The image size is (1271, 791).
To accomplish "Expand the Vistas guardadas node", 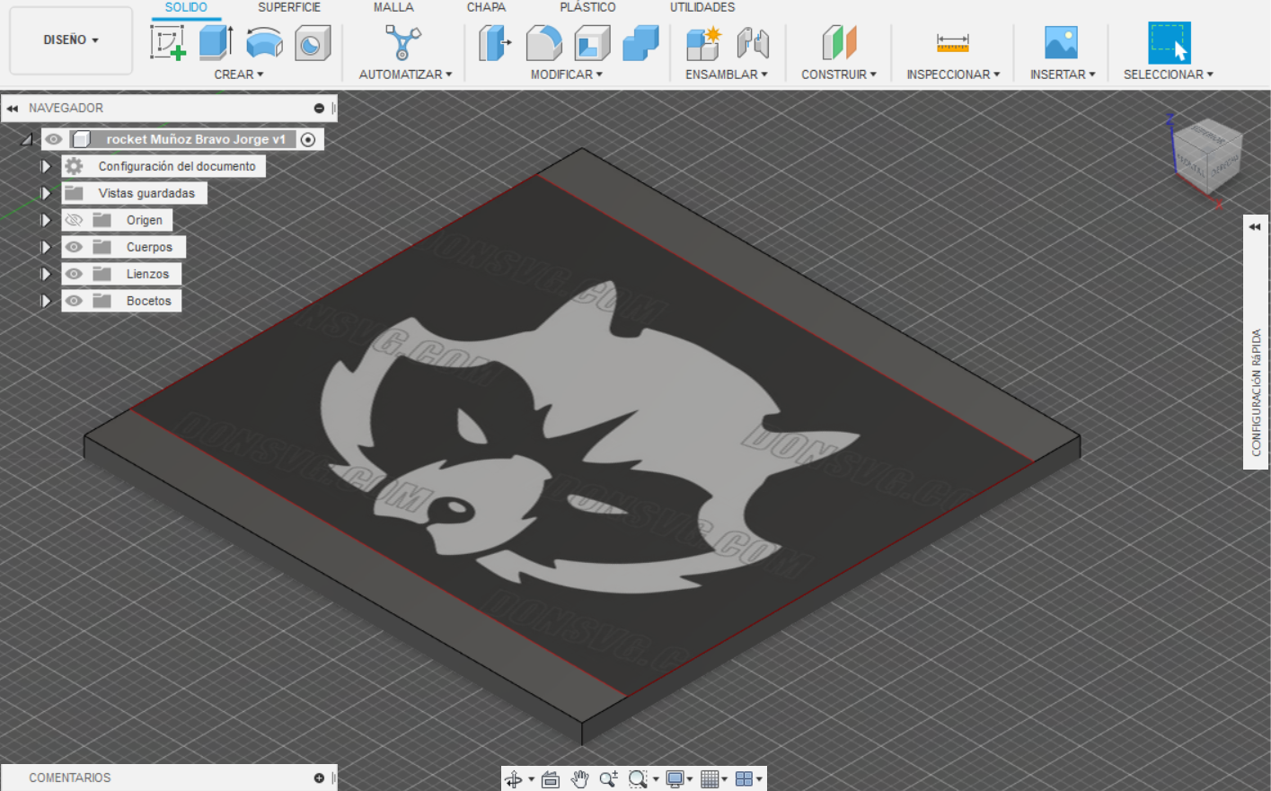I will click(x=46, y=193).
